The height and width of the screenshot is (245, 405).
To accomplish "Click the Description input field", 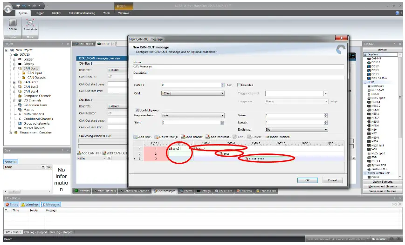I will tap(239, 78).
